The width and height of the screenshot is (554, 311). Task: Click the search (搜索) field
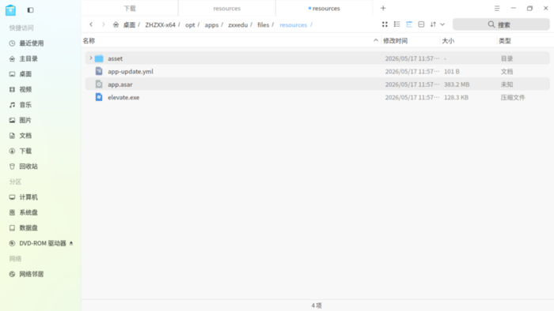tap(501, 24)
